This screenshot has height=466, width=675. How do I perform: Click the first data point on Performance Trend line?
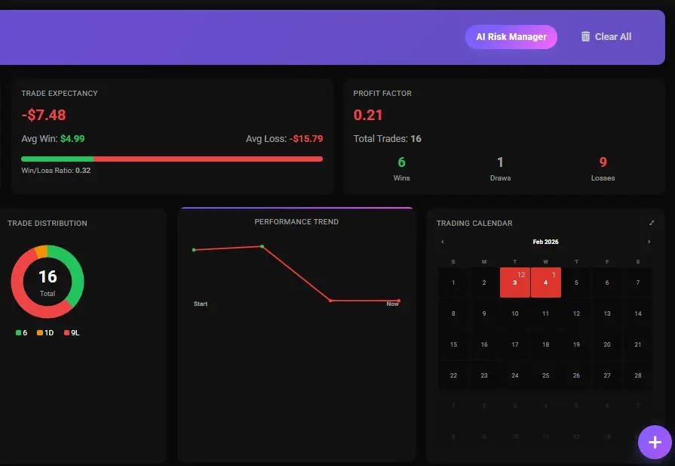195,248
